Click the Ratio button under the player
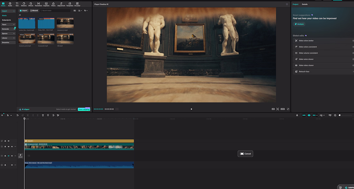The height and width of the screenshot is (189, 354). [x=283, y=109]
